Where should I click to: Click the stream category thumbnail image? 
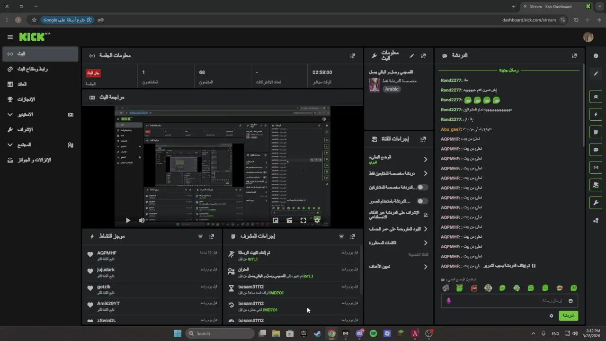(x=374, y=85)
